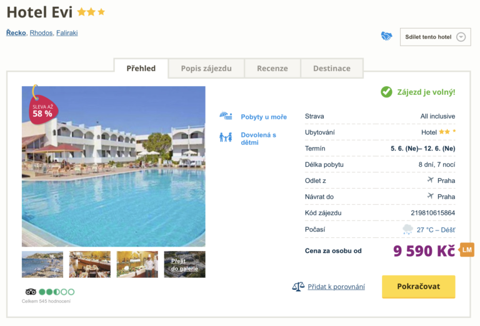The image size is (480, 326).
Task: Click the orange LM last-minute badge
Action: pyautogui.click(x=467, y=250)
